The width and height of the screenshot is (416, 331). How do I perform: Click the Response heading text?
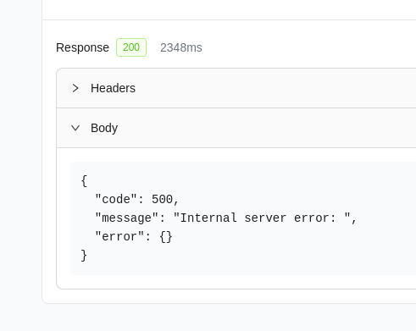[82, 47]
